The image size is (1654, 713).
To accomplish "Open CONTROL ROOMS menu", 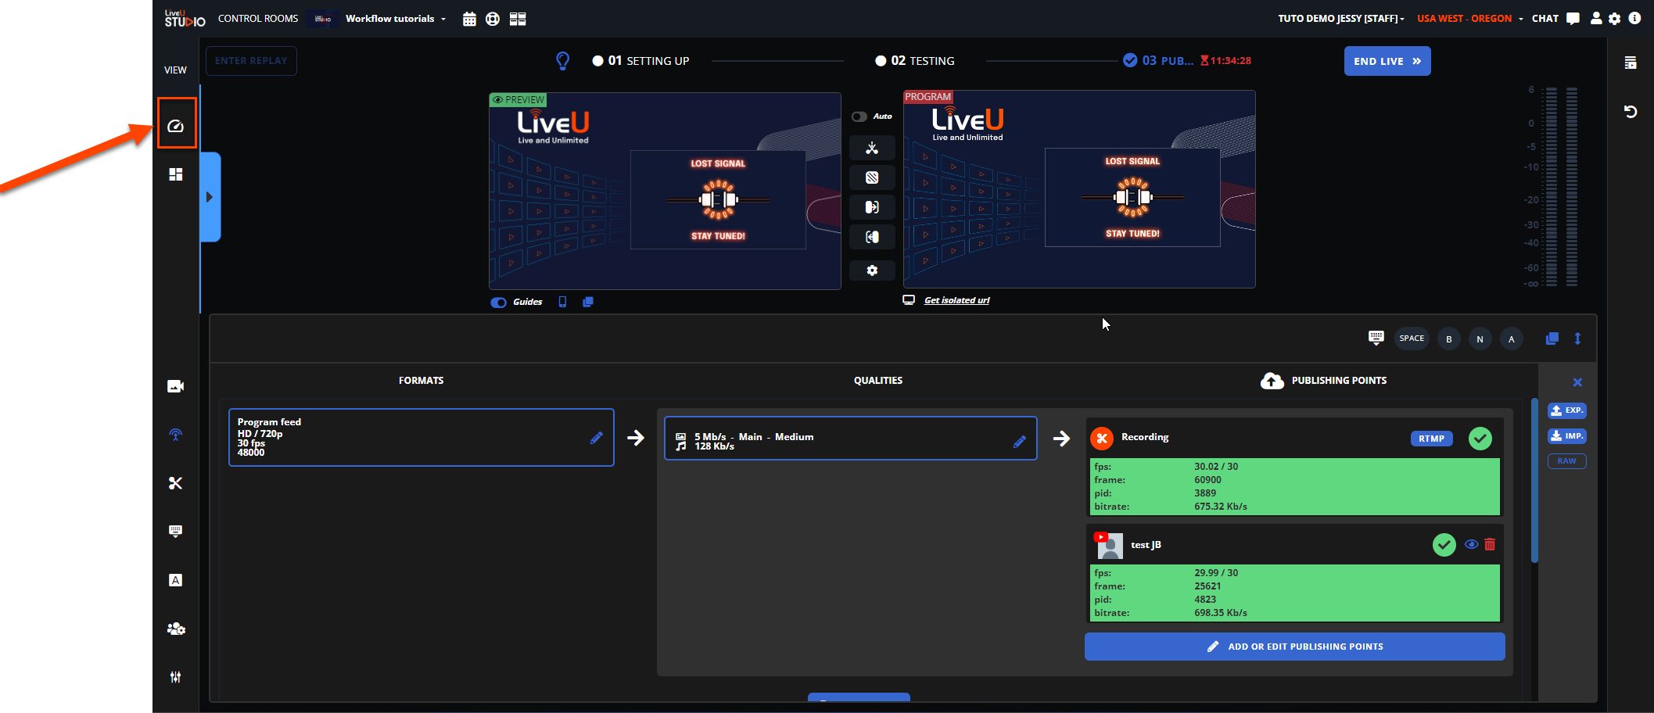I will tap(258, 19).
